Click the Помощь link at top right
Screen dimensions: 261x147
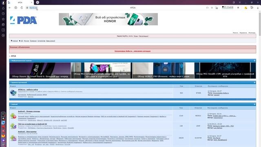tap(252, 33)
